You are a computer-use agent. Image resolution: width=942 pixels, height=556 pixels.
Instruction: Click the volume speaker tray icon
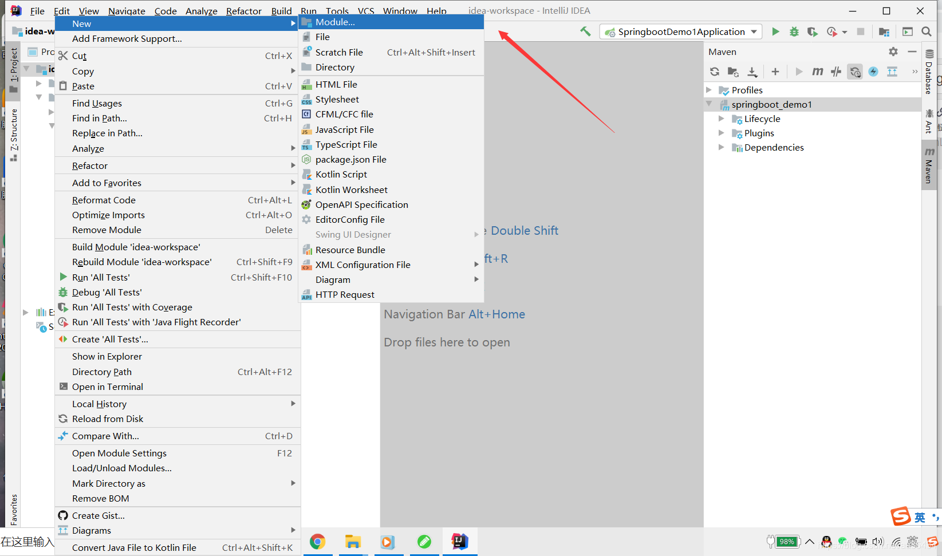(x=878, y=542)
